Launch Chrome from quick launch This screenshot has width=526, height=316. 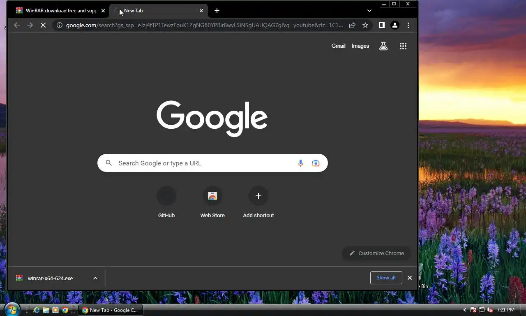(x=65, y=310)
